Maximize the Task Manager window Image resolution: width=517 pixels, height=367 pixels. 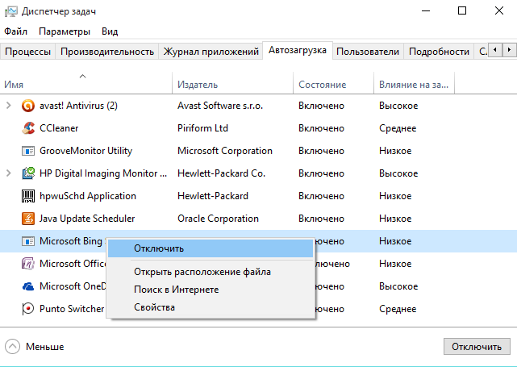[462, 10]
